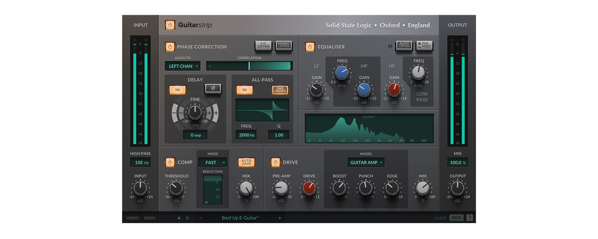This screenshot has width=598, height=239.
Task: Switch to preset slot A
Action: 179,218
